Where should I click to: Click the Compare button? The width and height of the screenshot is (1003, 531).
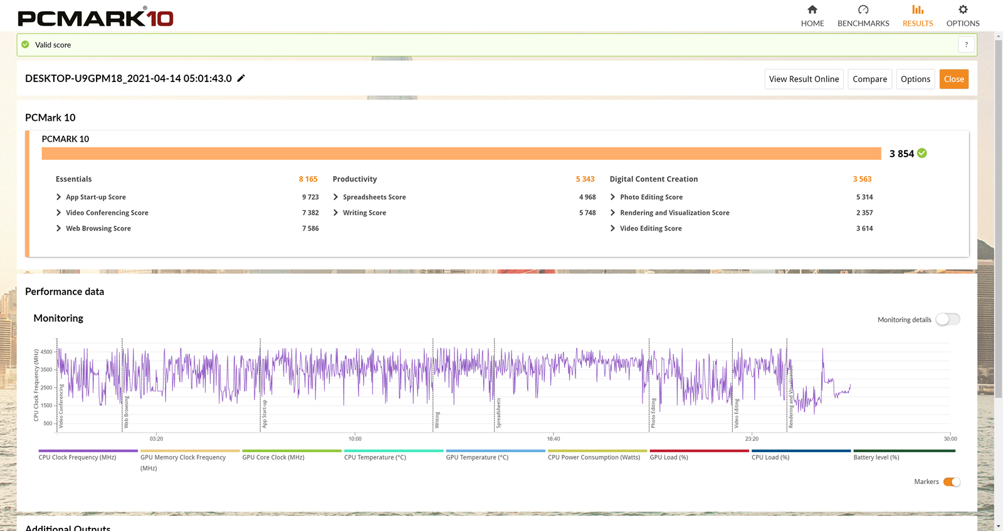[869, 79]
